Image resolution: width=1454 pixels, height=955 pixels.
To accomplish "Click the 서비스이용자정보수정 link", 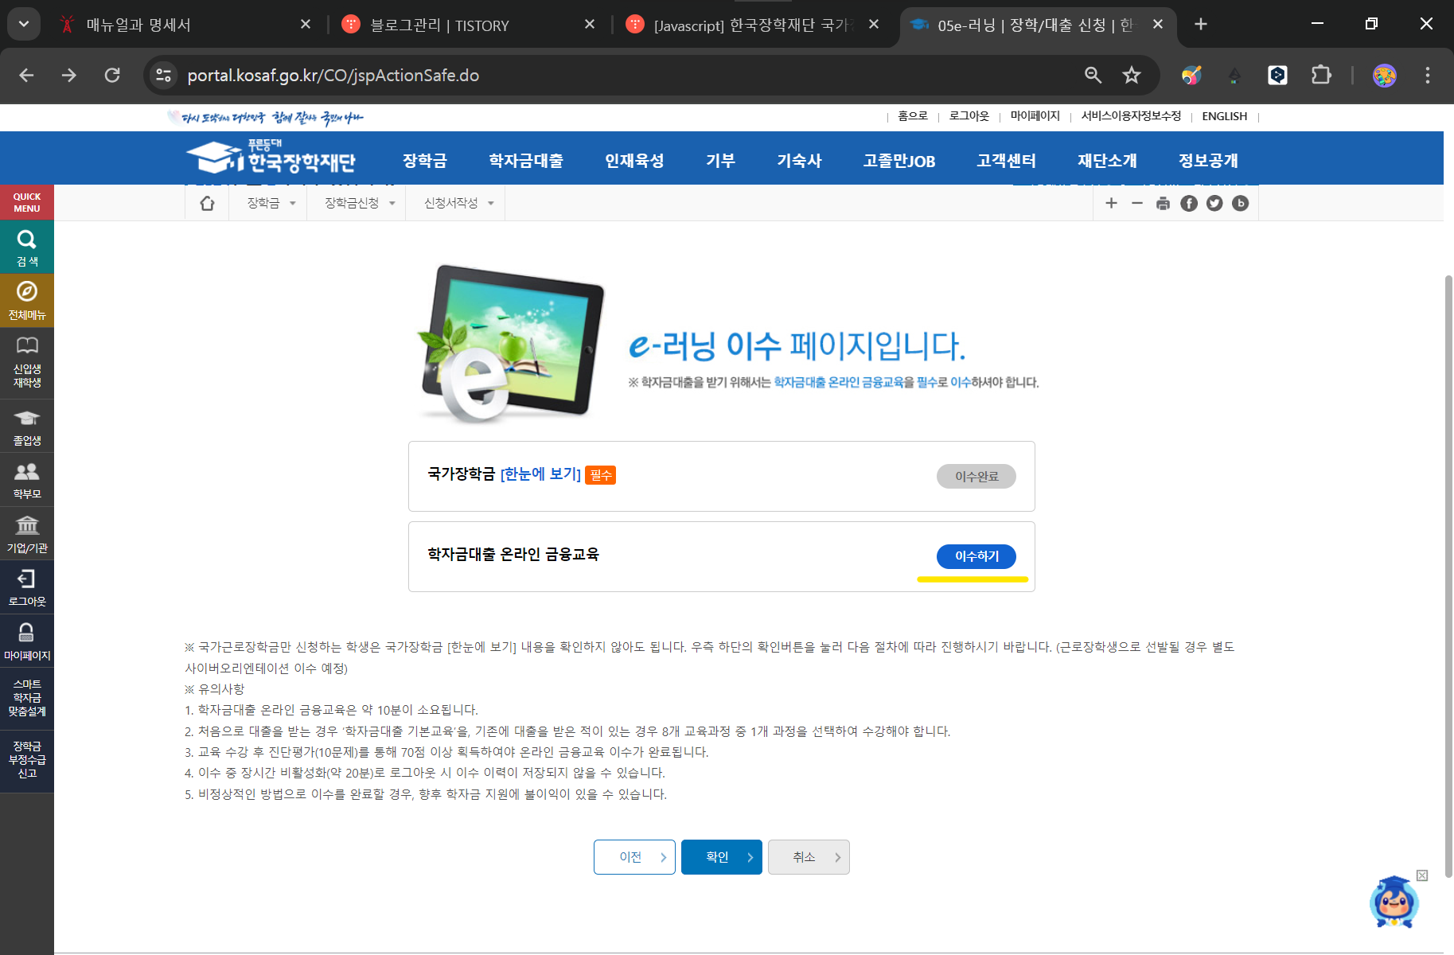I will point(1131,116).
